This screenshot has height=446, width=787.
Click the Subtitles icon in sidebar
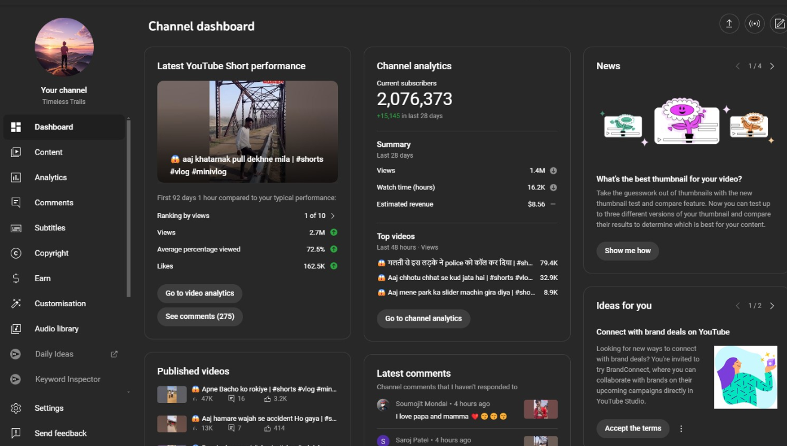tap(16, 228)
